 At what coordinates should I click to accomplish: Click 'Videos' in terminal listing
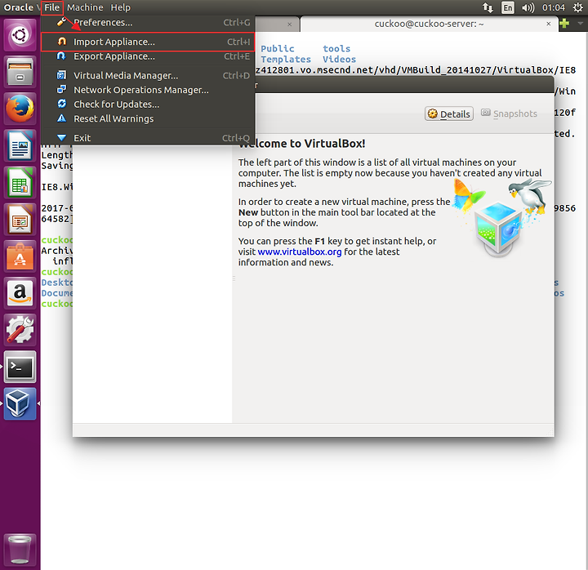(339, 60)
